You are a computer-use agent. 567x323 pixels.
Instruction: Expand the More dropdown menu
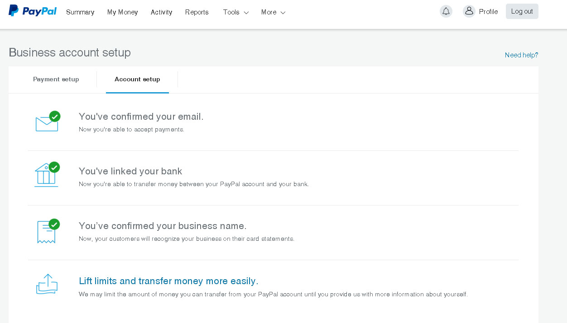273,12
